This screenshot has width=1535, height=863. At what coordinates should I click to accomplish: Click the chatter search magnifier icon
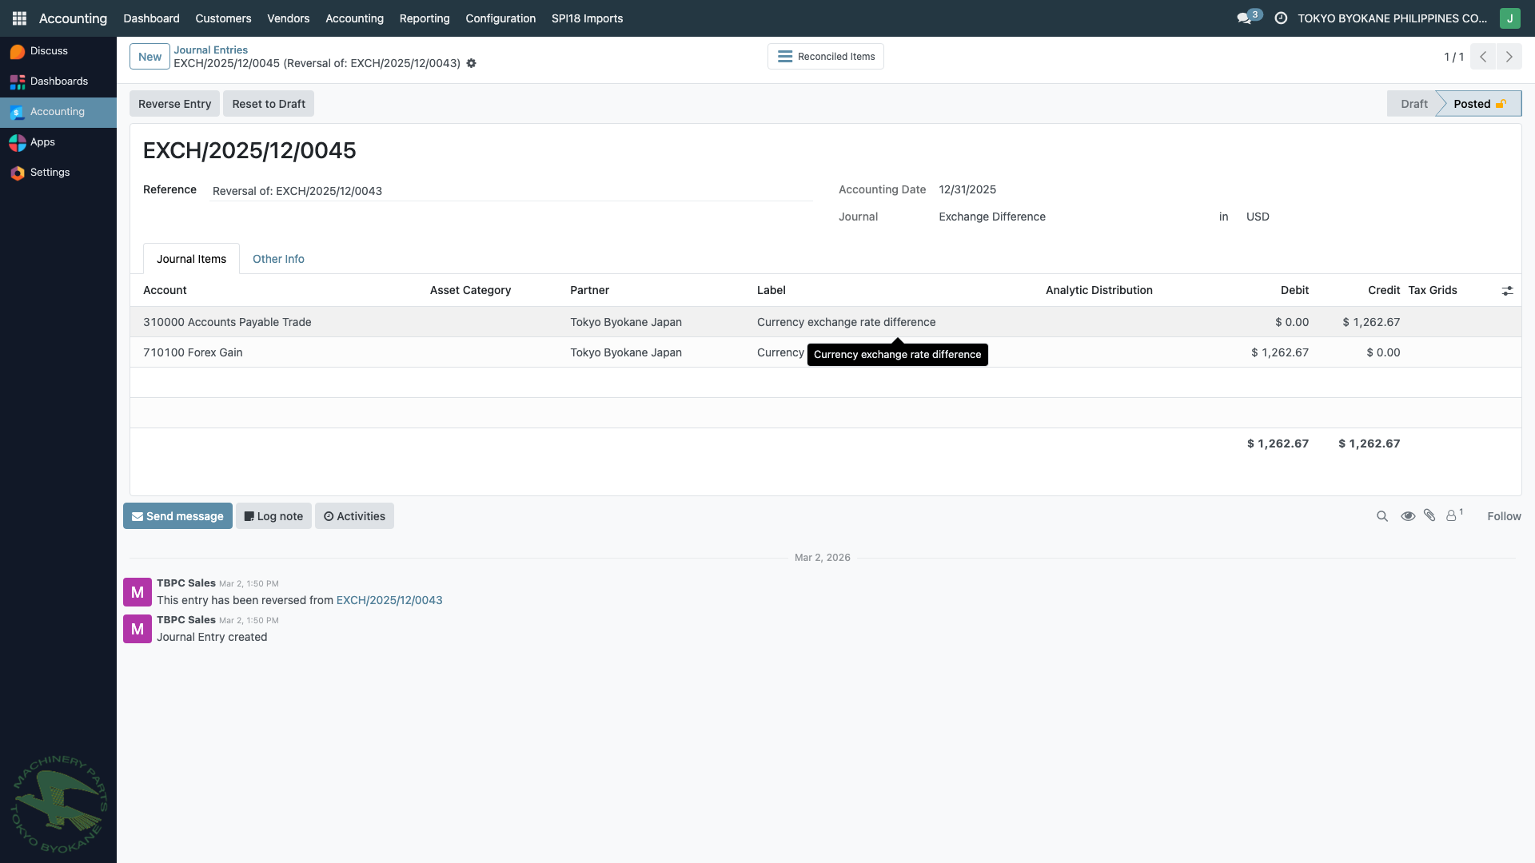[x=1381, y=516]
